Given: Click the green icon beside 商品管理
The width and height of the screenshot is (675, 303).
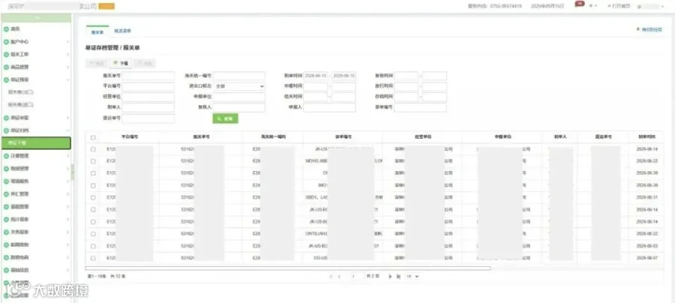Looking at the screenshot, I should click(6, 67).
